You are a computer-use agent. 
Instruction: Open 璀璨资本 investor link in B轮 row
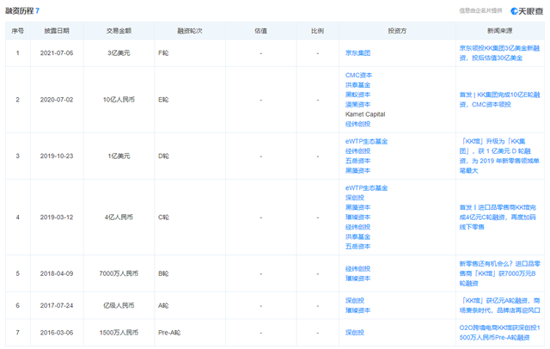point(357,279)
